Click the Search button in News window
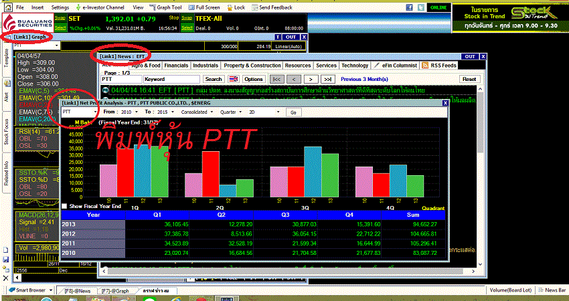 point(214,79)
